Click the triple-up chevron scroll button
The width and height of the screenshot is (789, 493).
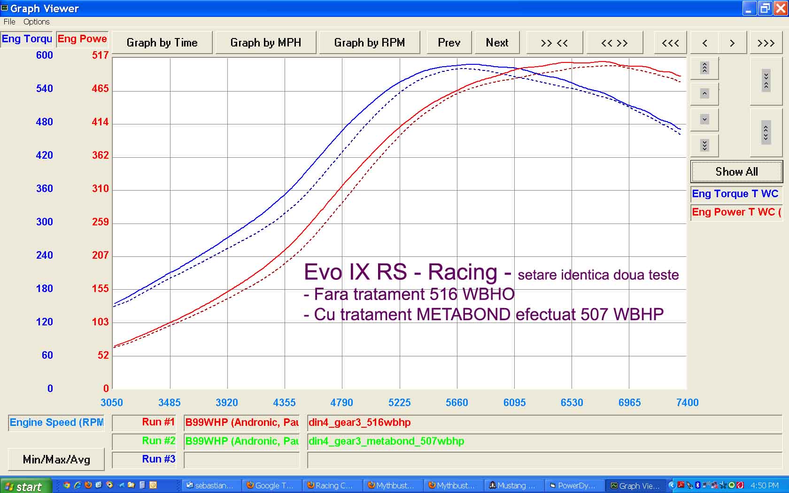point(704,68)
